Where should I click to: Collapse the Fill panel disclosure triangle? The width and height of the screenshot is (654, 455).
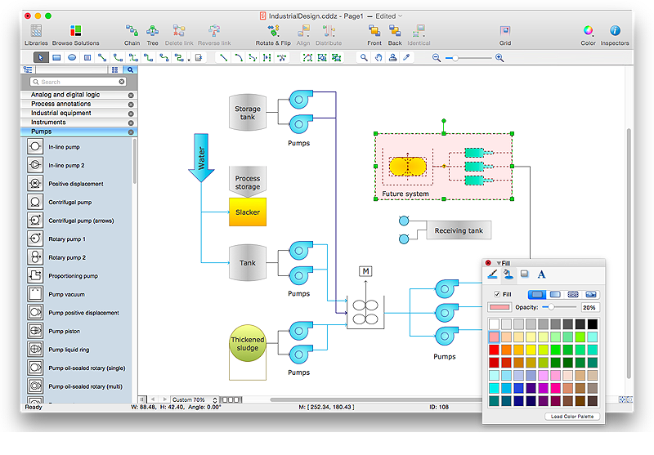tap(499, 262)
